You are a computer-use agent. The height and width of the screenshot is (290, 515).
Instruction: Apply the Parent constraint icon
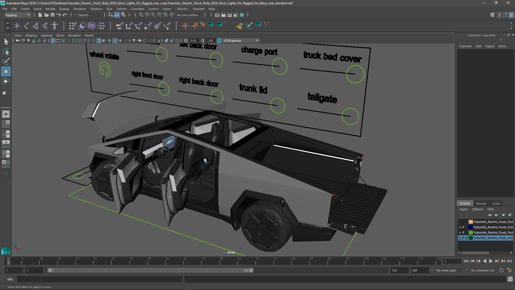(119, 26)
